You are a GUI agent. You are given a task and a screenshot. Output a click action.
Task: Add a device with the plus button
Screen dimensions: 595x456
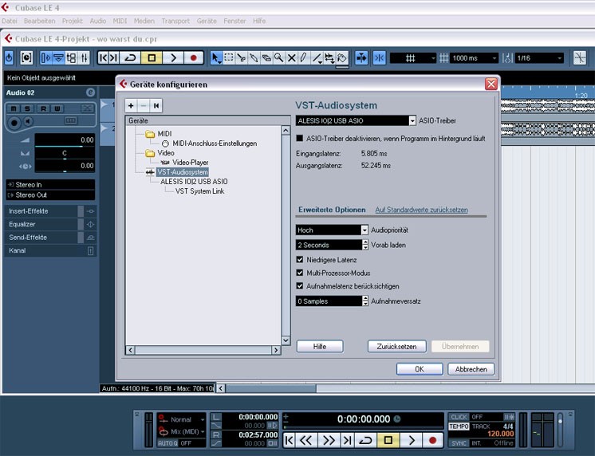(x=131, y=105)
